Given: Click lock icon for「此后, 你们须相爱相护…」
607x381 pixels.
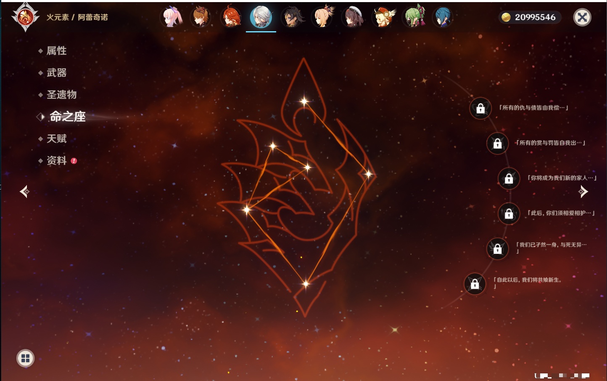Looking at the screenshot, I should (509, 213).
